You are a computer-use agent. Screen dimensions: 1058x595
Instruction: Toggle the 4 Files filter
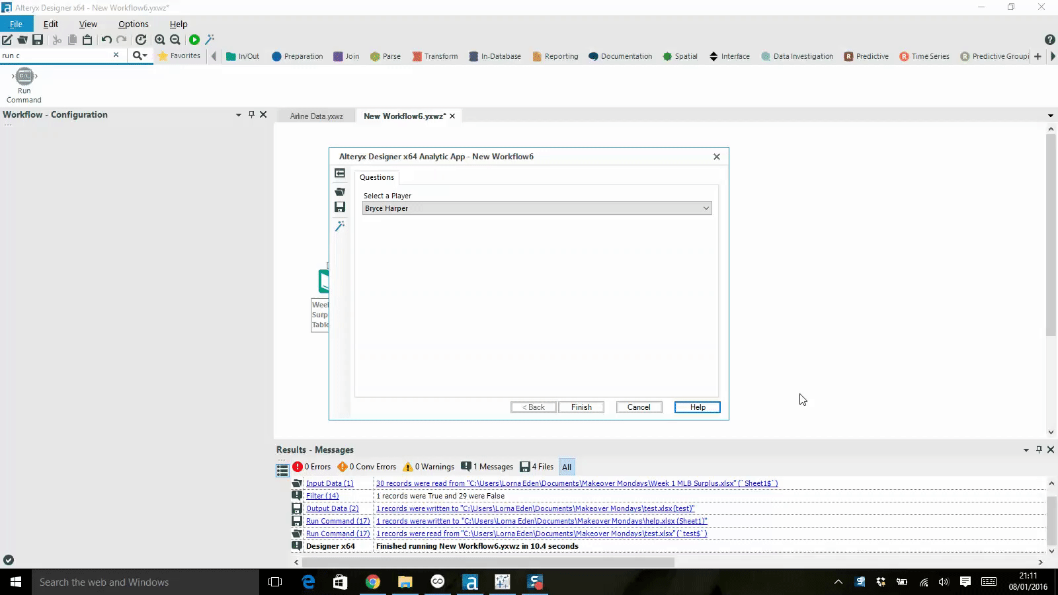point(536,467)
